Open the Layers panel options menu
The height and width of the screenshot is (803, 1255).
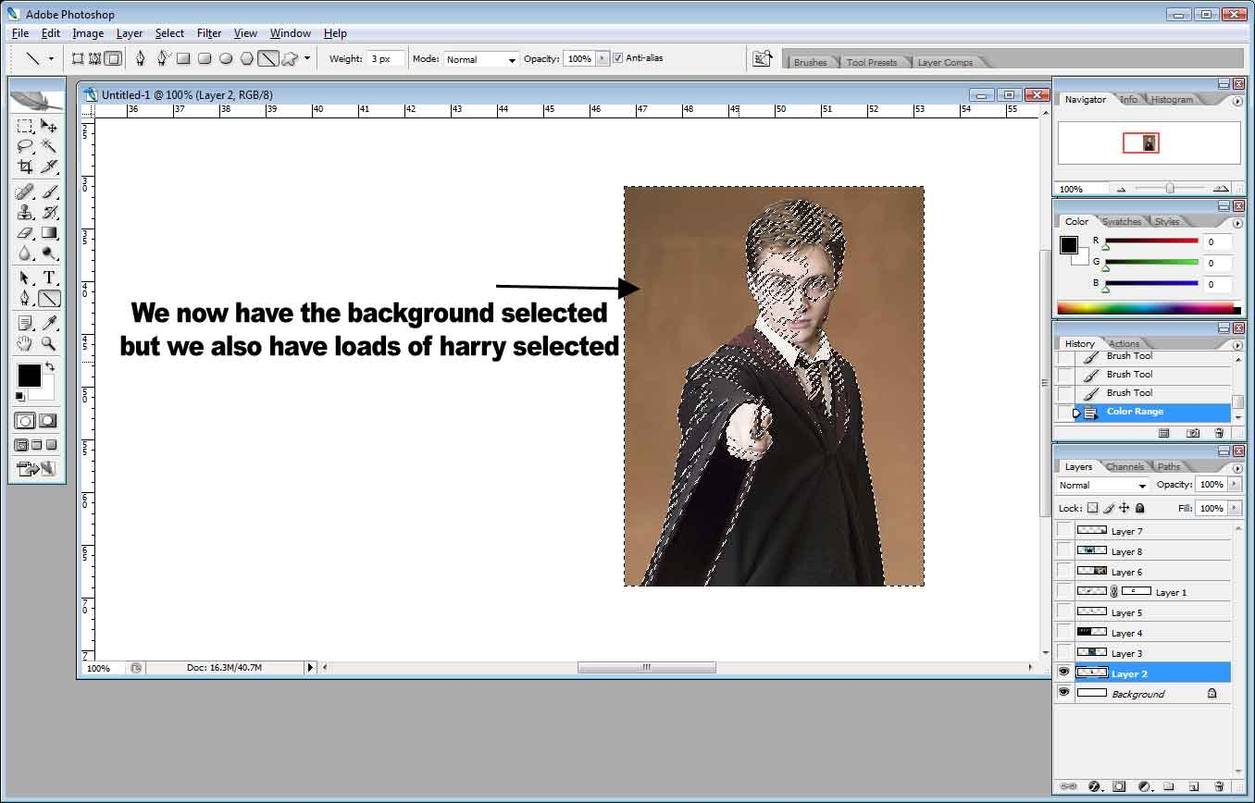tap(1238, 468)
